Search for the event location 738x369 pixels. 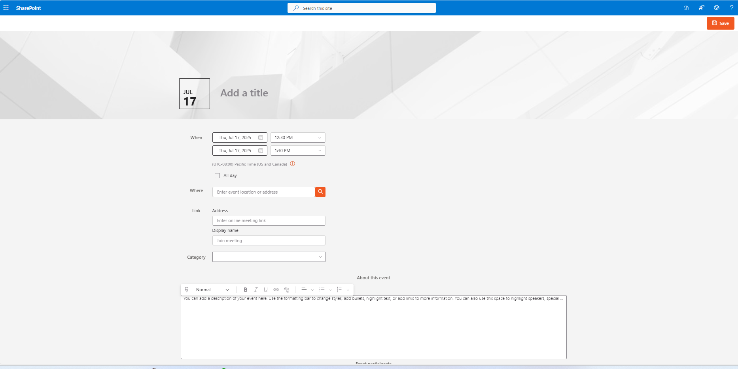point(320,192)
